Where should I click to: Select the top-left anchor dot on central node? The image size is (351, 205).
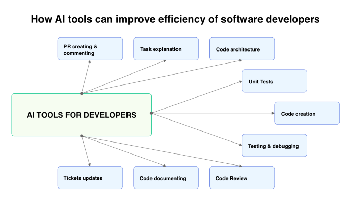(x=81, y=93)
